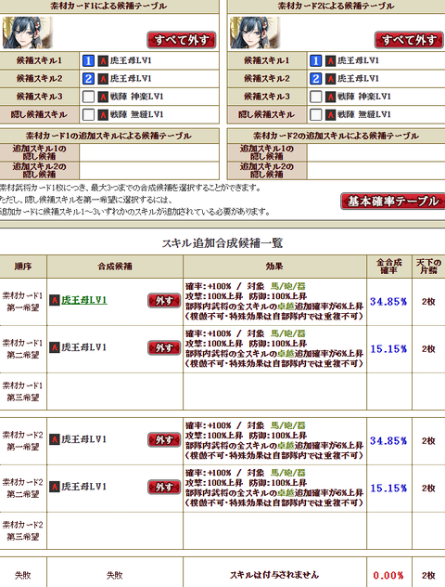Click skill icon of card 1 candidate skill 2
This screenshot has width=445, height=587.
tap(103, 79)
